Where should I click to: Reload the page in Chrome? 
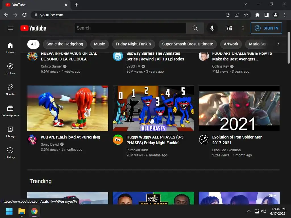click(24, 15)
